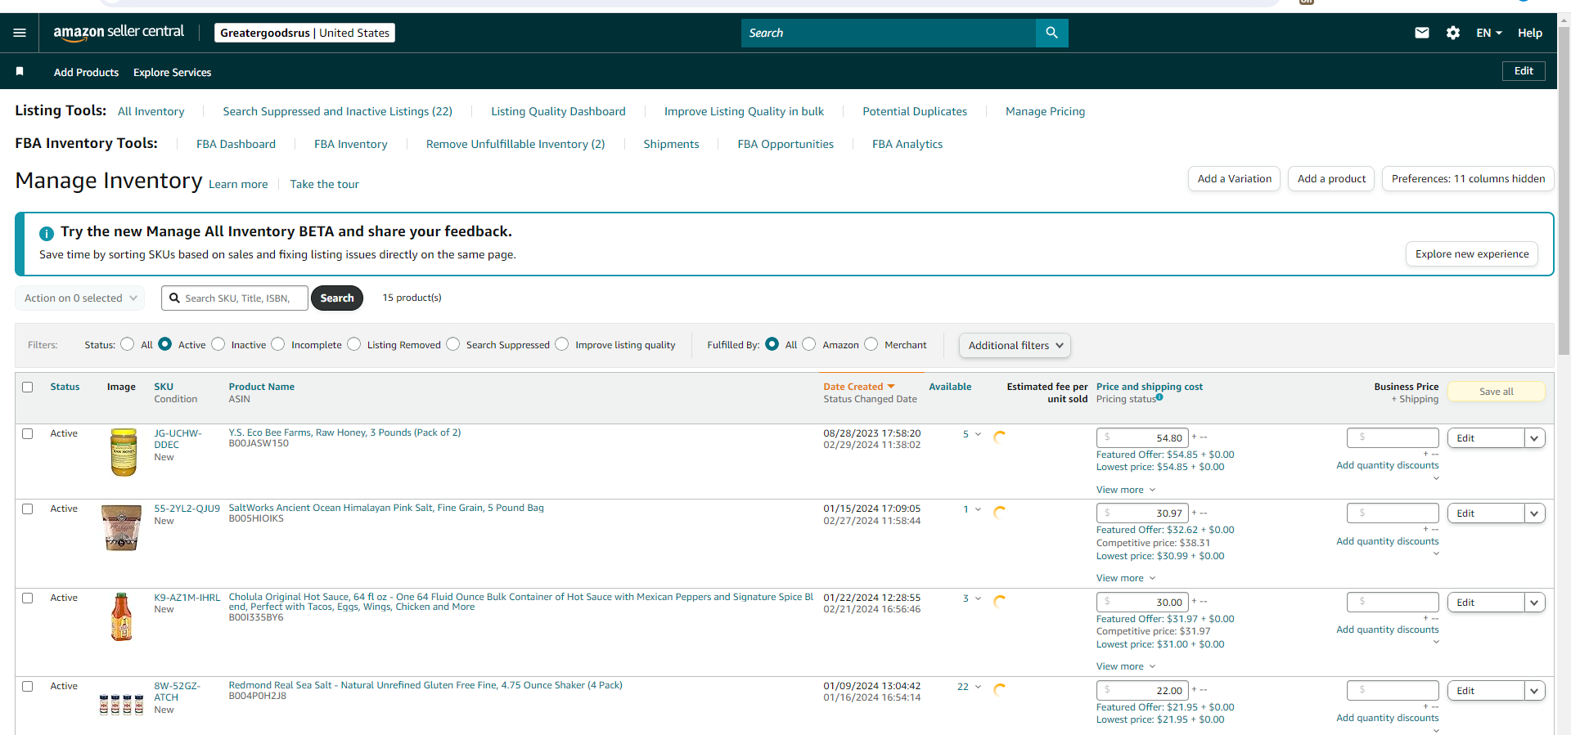
Task: Select the Incomplete status radio button
Action: pyautogui.click(x=278, y=344)
